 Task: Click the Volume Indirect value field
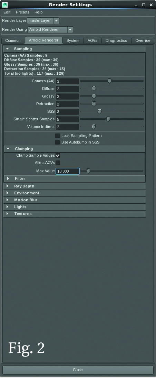[x=67, y=127]
